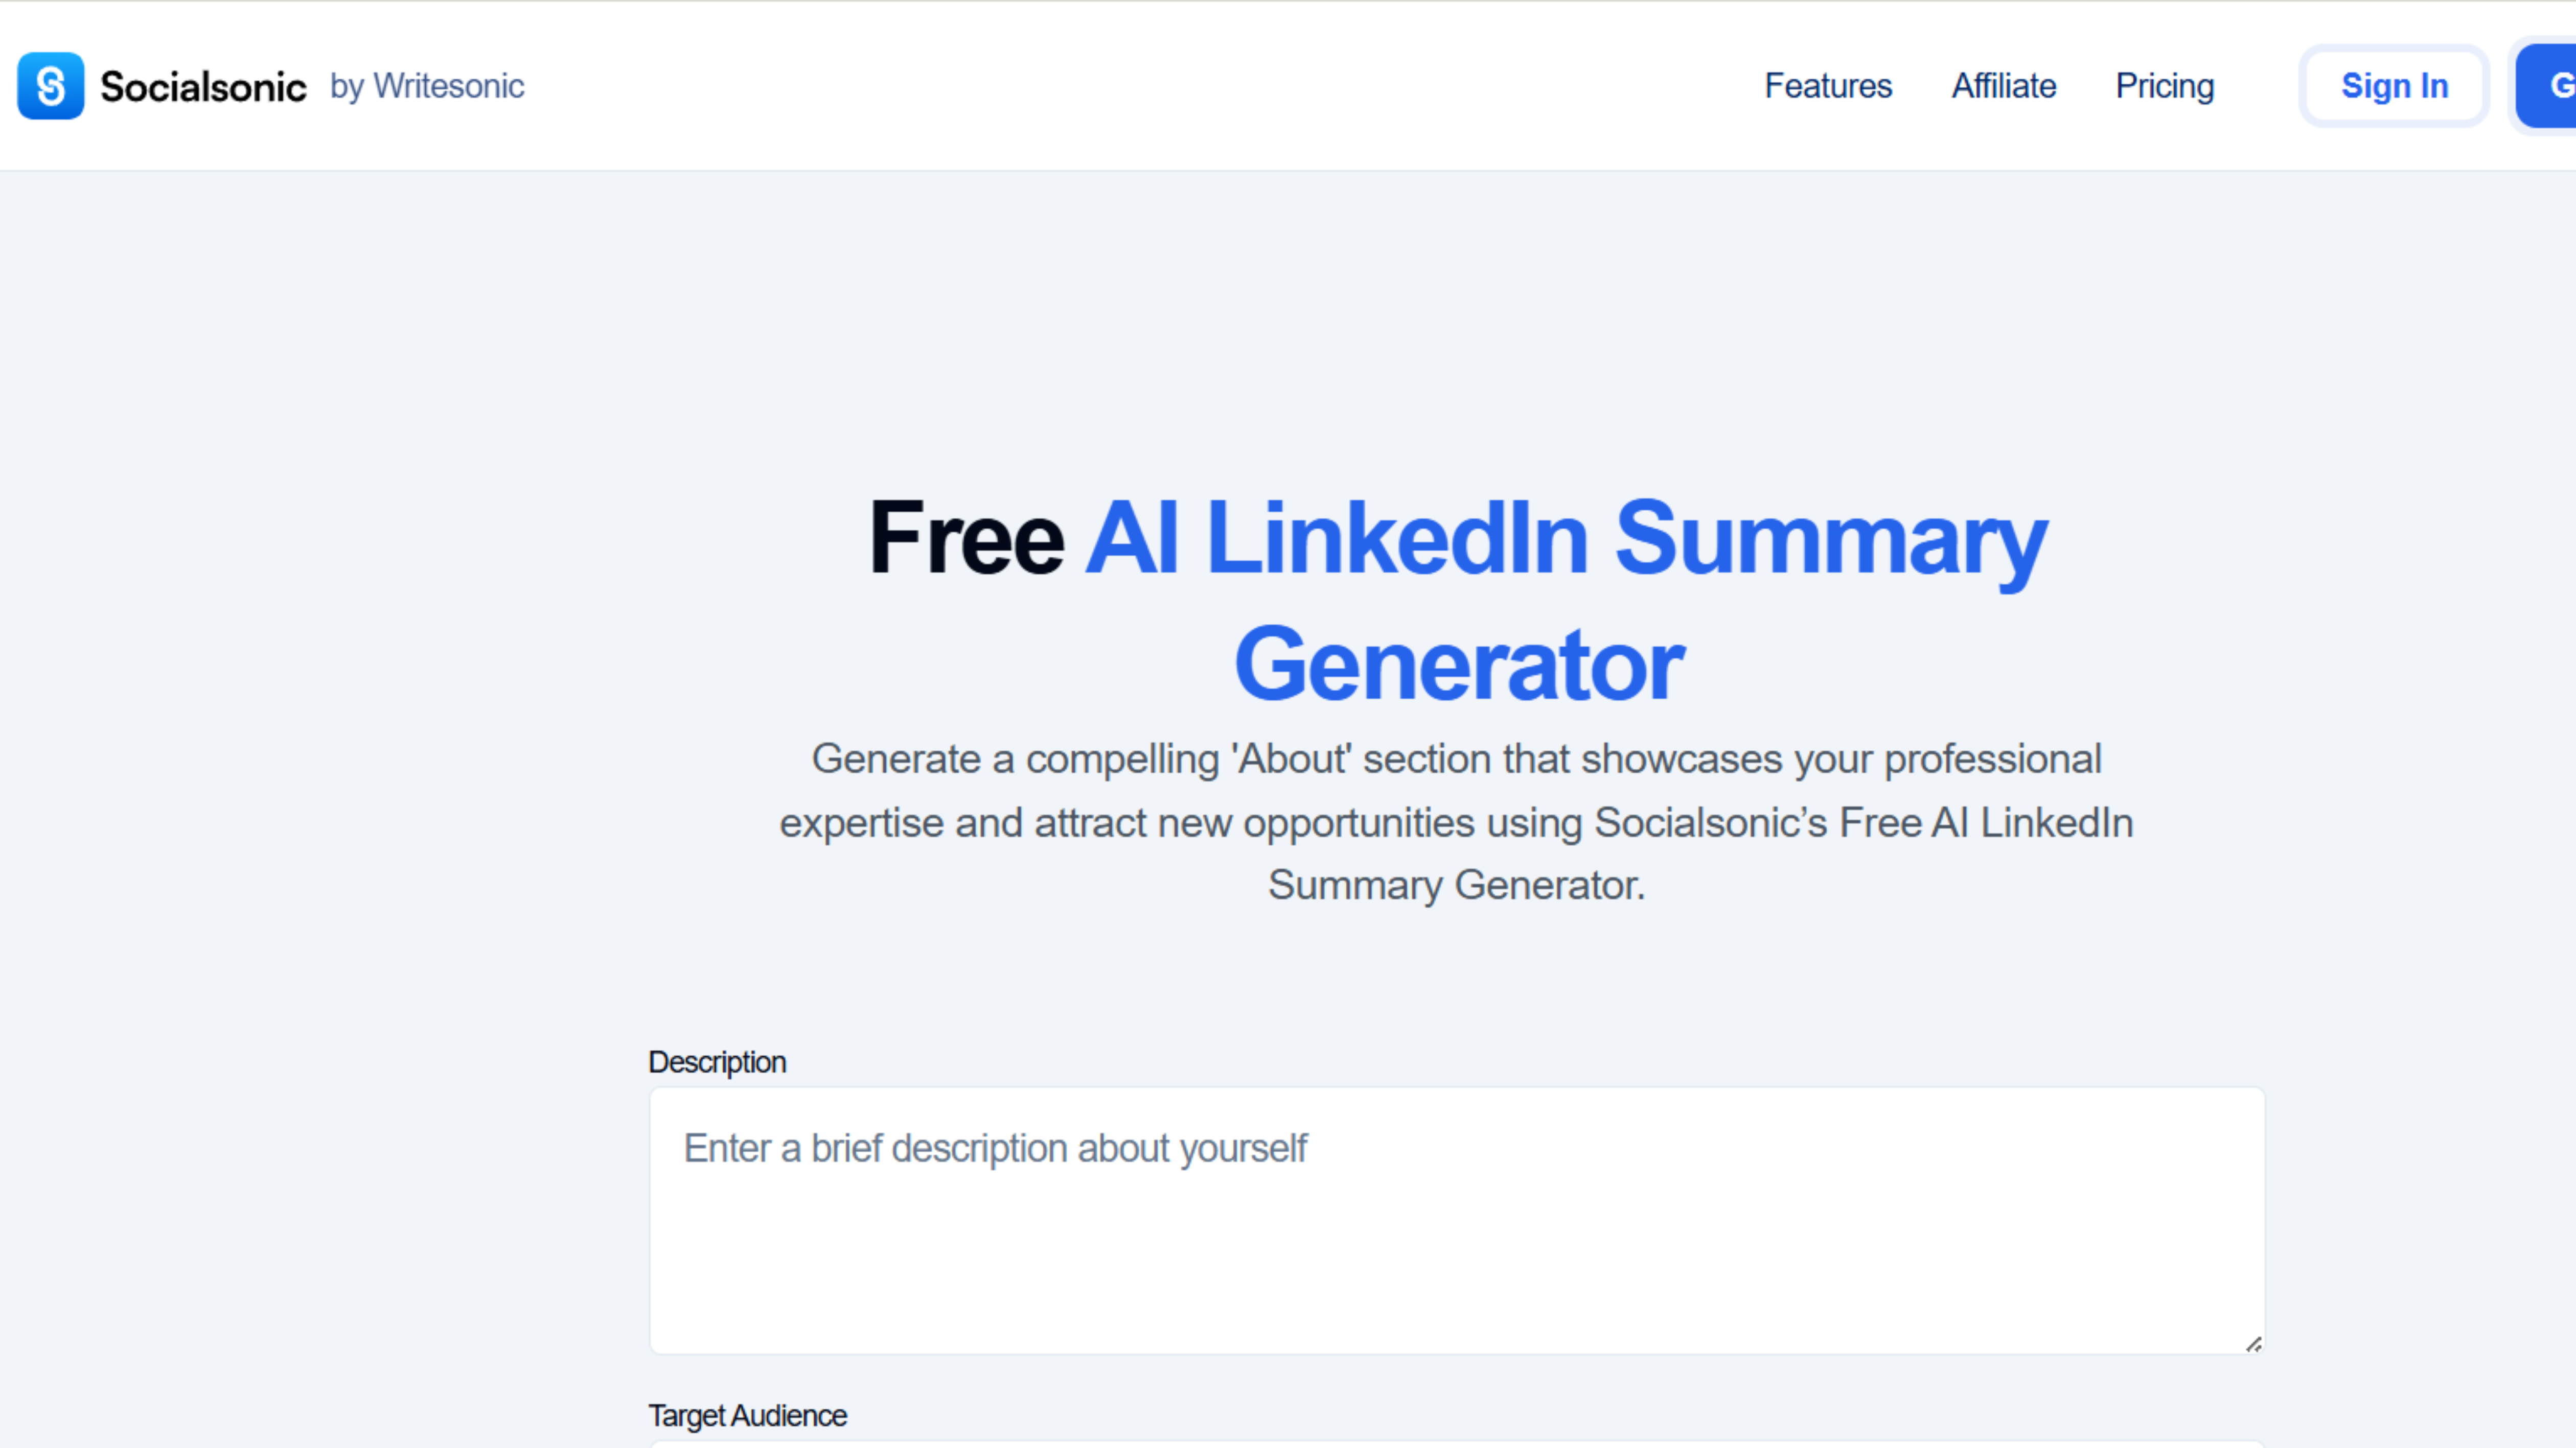
Task: Open the Features menu item
Action: click(x=1828, y=86)
